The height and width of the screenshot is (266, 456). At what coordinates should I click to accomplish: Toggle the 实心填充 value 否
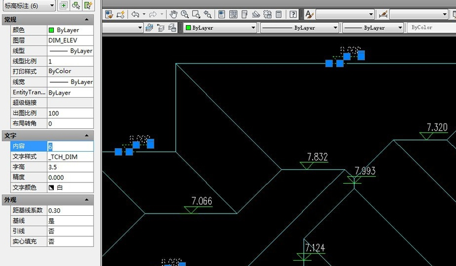click(x=70, y=242)
